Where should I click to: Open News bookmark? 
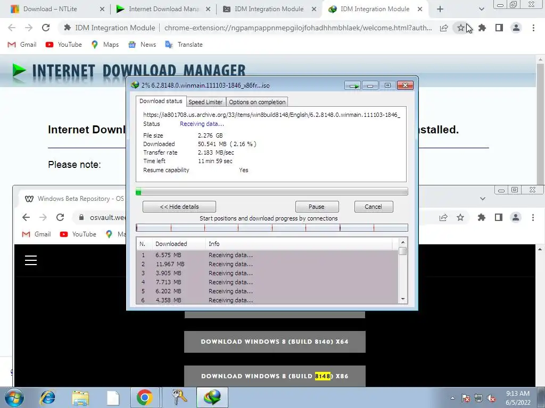[x=142, y=45]
